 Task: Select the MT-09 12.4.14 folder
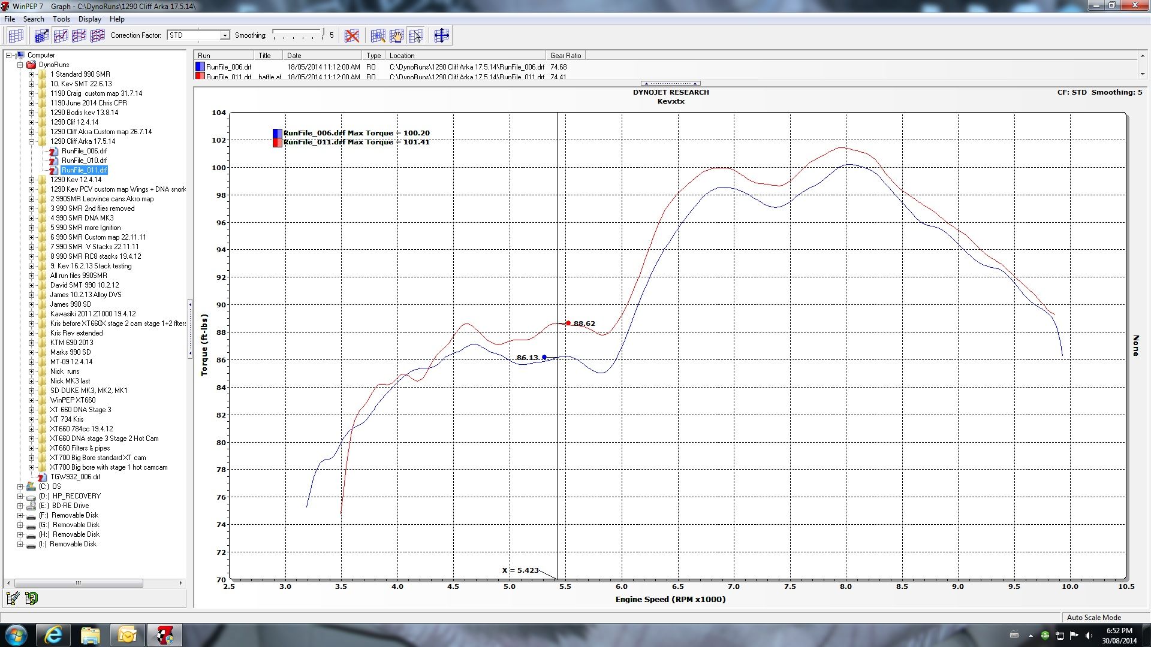pos(71,362)
